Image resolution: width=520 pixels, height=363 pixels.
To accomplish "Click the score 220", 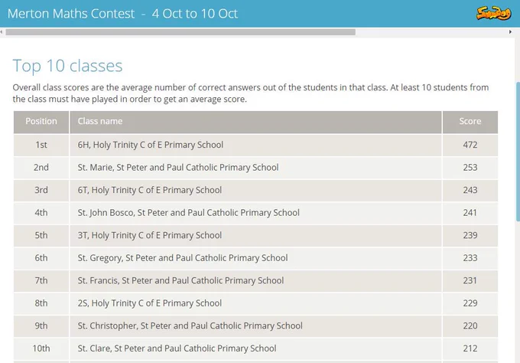I will tap(470, 325).
